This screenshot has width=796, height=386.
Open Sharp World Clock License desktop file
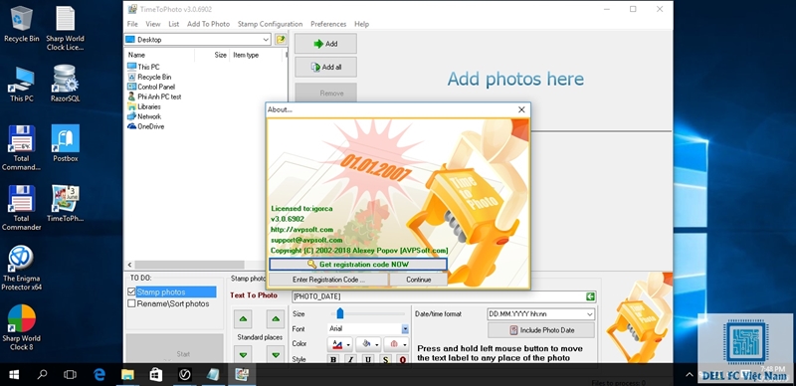(x=65, y=28)
